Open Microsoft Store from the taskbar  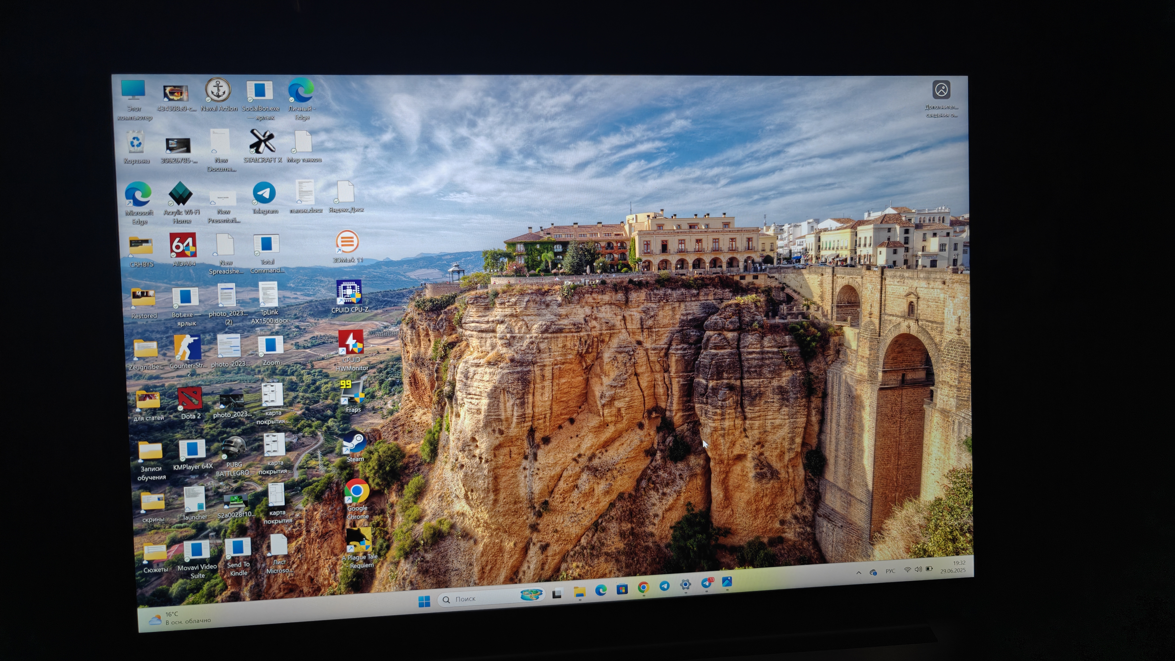(x=622, y=589)
